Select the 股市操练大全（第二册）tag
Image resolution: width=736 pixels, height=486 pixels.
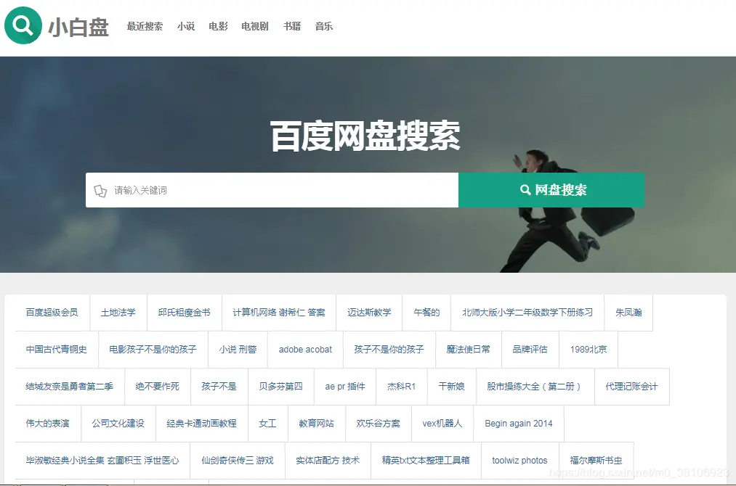point(535,387)
